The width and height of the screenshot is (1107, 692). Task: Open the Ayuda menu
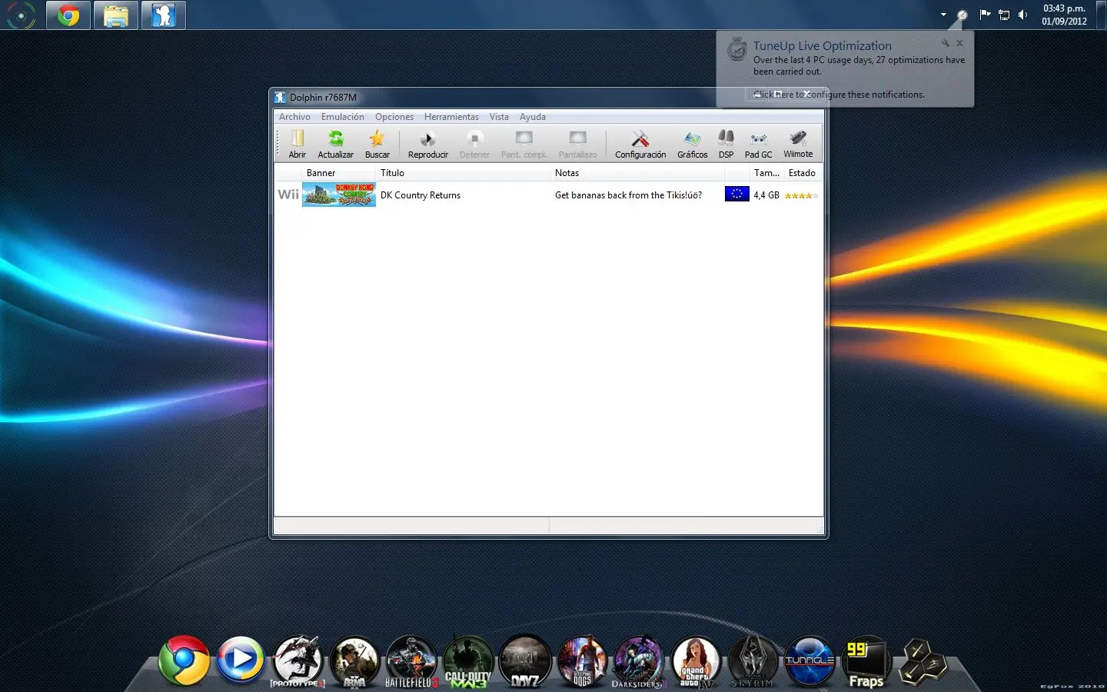532,117
